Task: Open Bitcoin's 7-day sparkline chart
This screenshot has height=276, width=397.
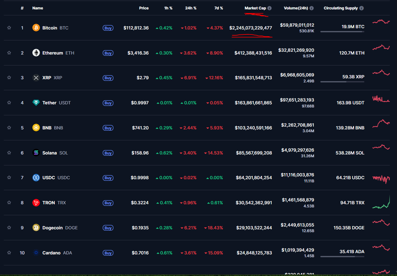Action: click(x=381, y=22)
